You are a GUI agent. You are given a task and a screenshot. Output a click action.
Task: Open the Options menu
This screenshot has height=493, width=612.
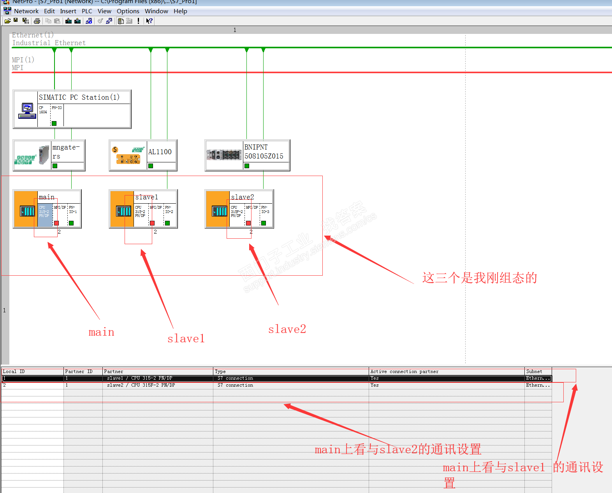pos(128,11)
